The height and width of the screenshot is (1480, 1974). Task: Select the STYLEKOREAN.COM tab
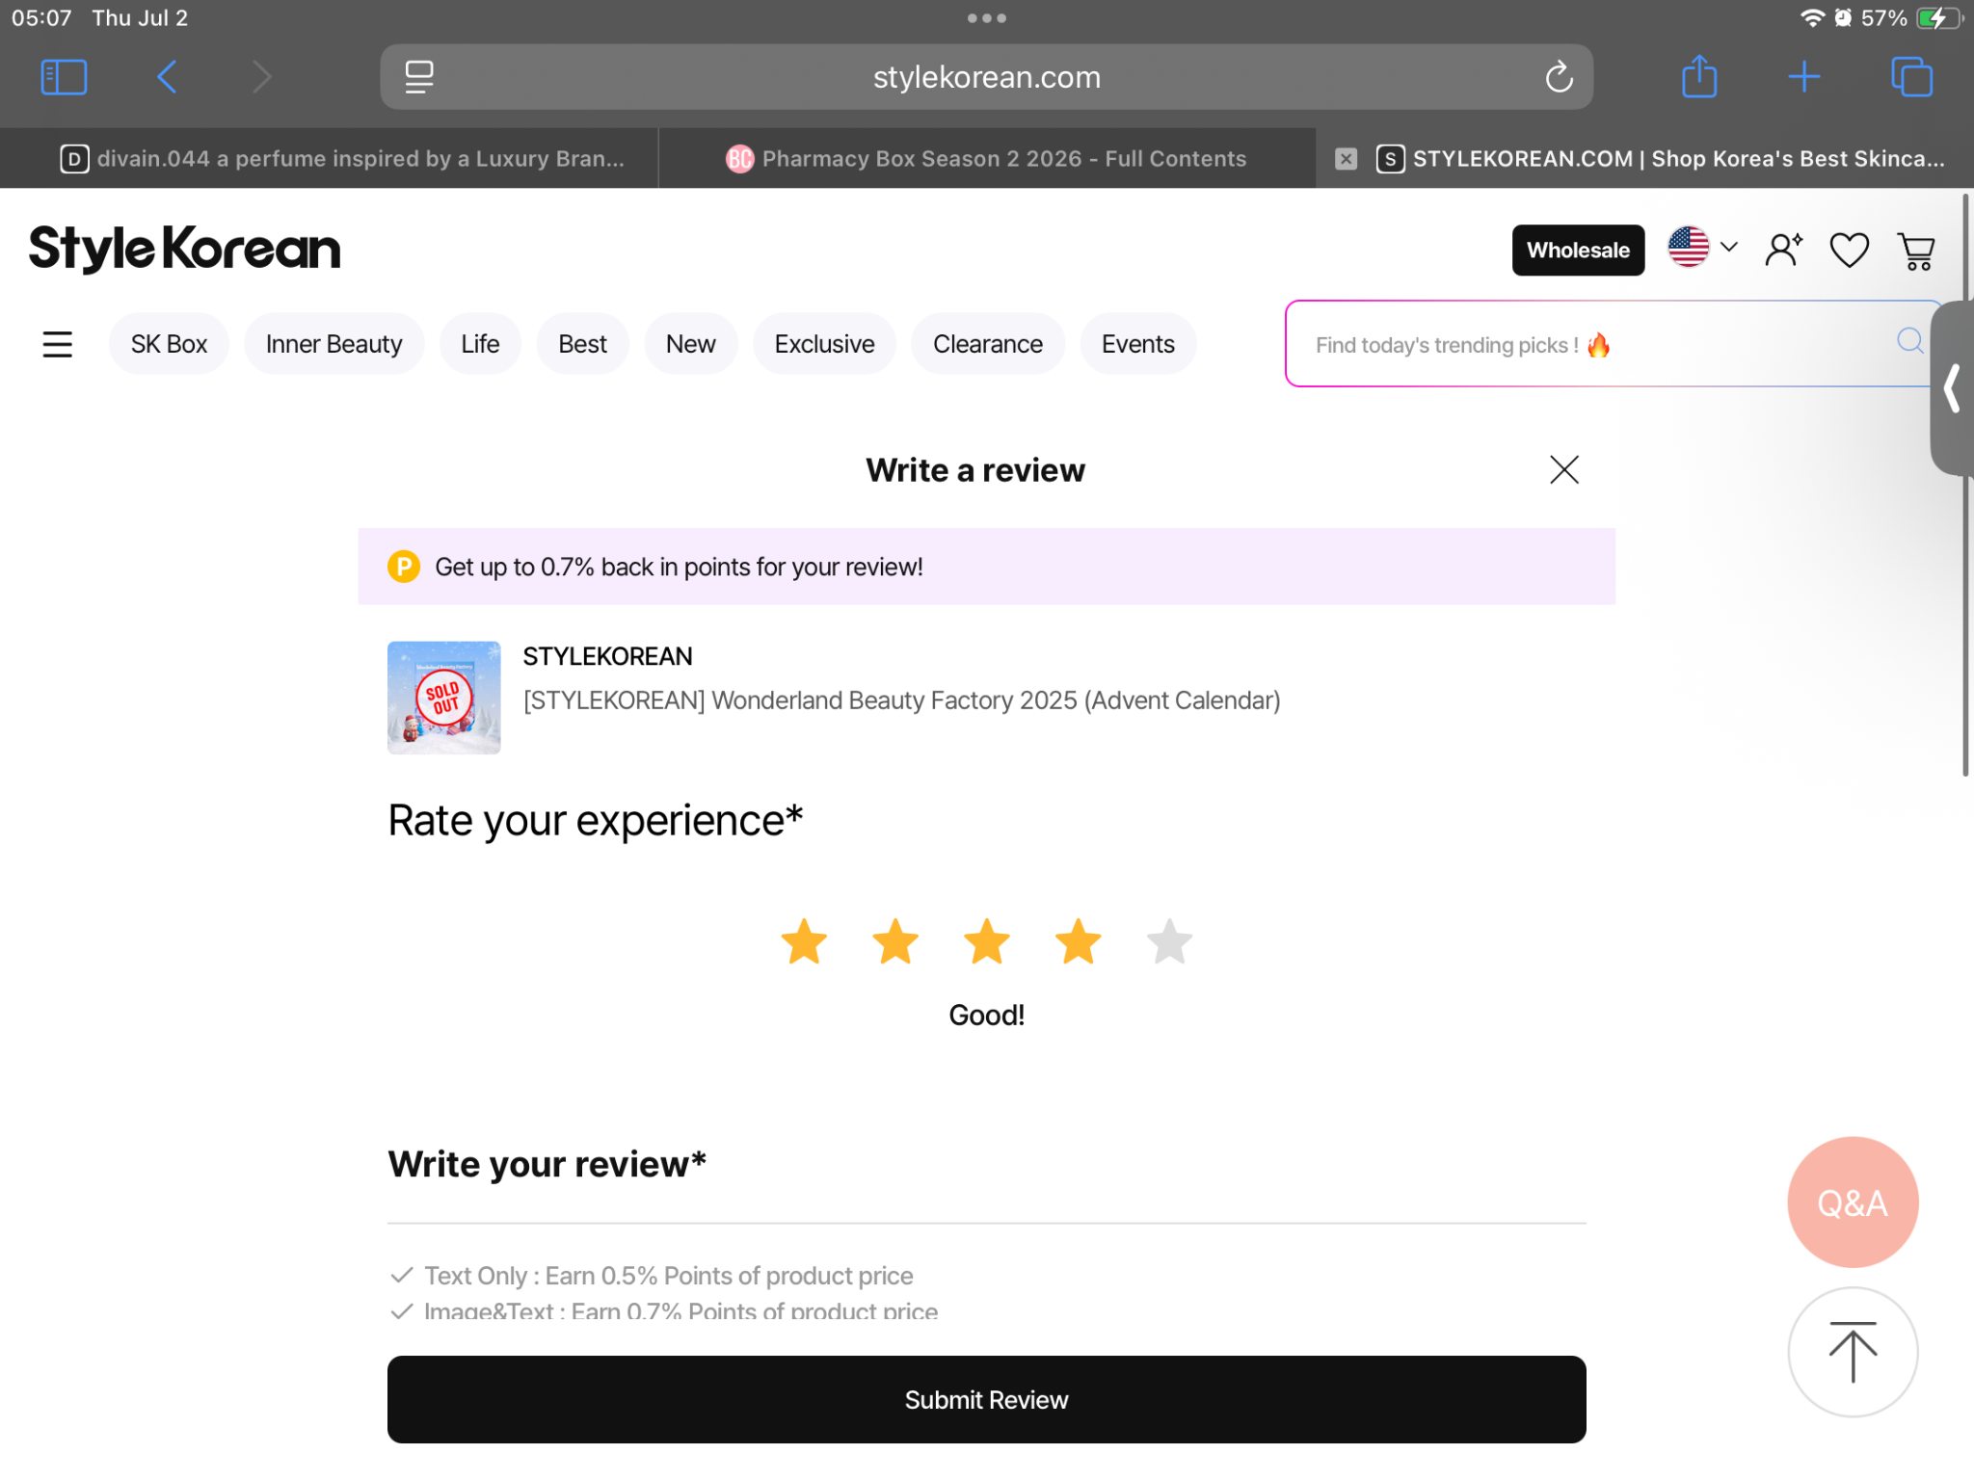1645,159
